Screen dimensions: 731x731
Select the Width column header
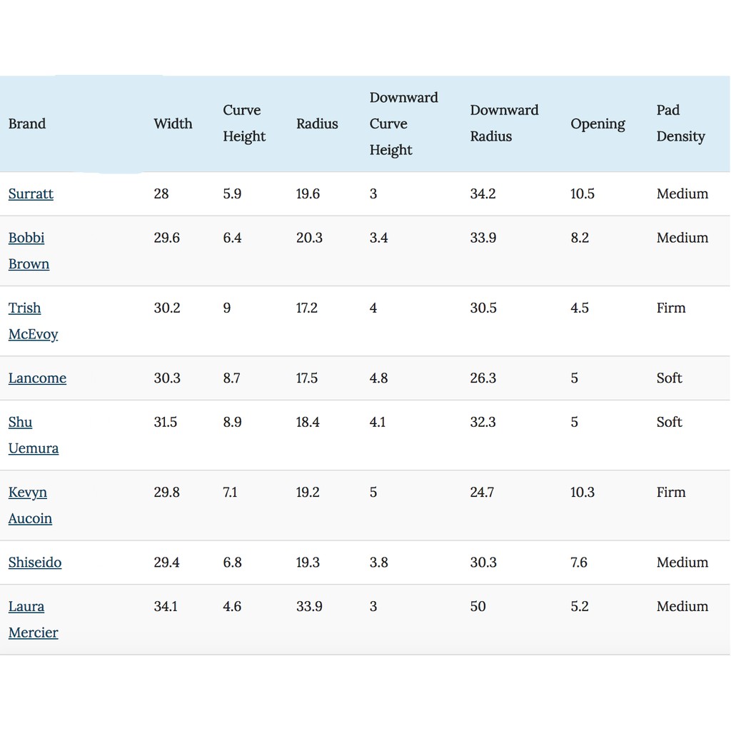click(173, 124)
